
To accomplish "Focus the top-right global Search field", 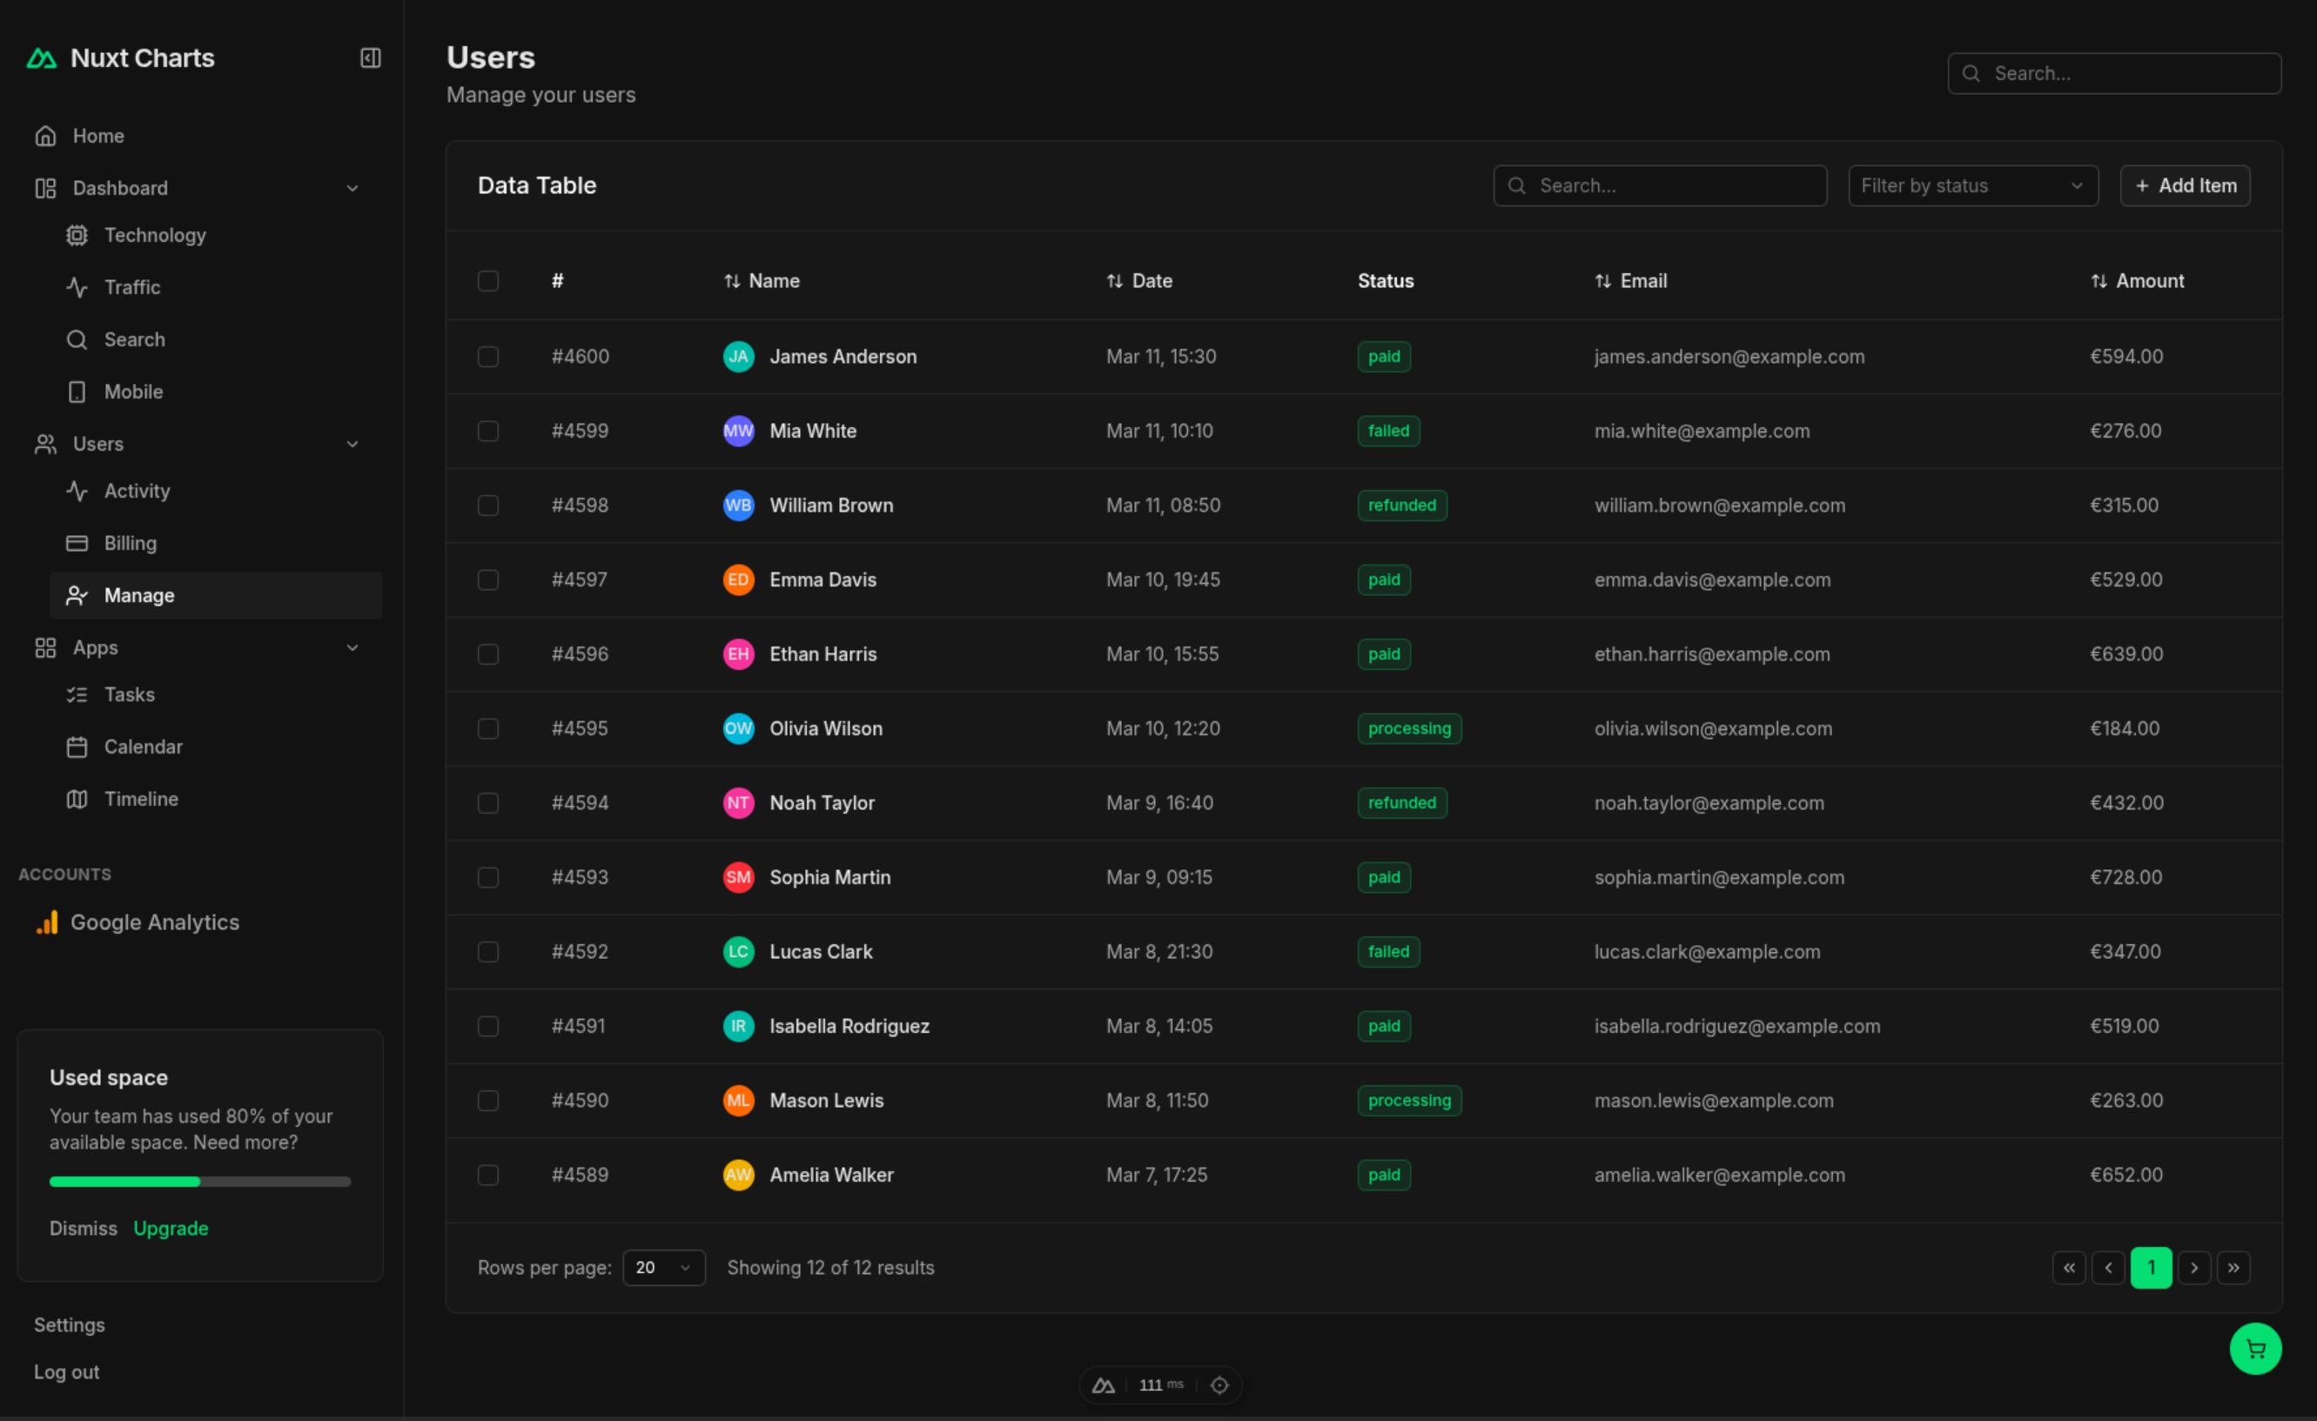I will (x=2114, y=73).
